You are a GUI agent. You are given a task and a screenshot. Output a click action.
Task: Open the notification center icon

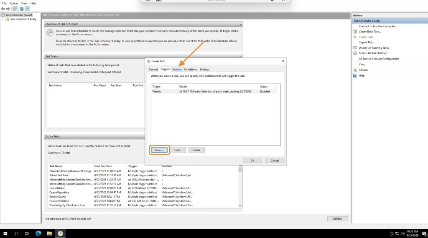coord(425,233)
